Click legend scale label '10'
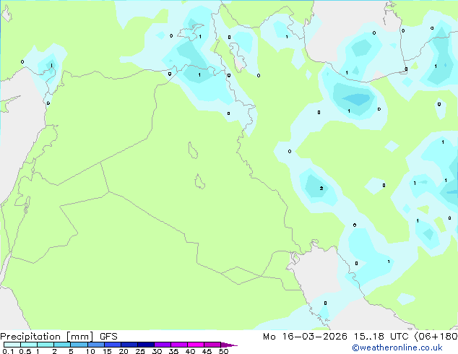Screen dimensions: 458x354 click(x=90, y=351)
